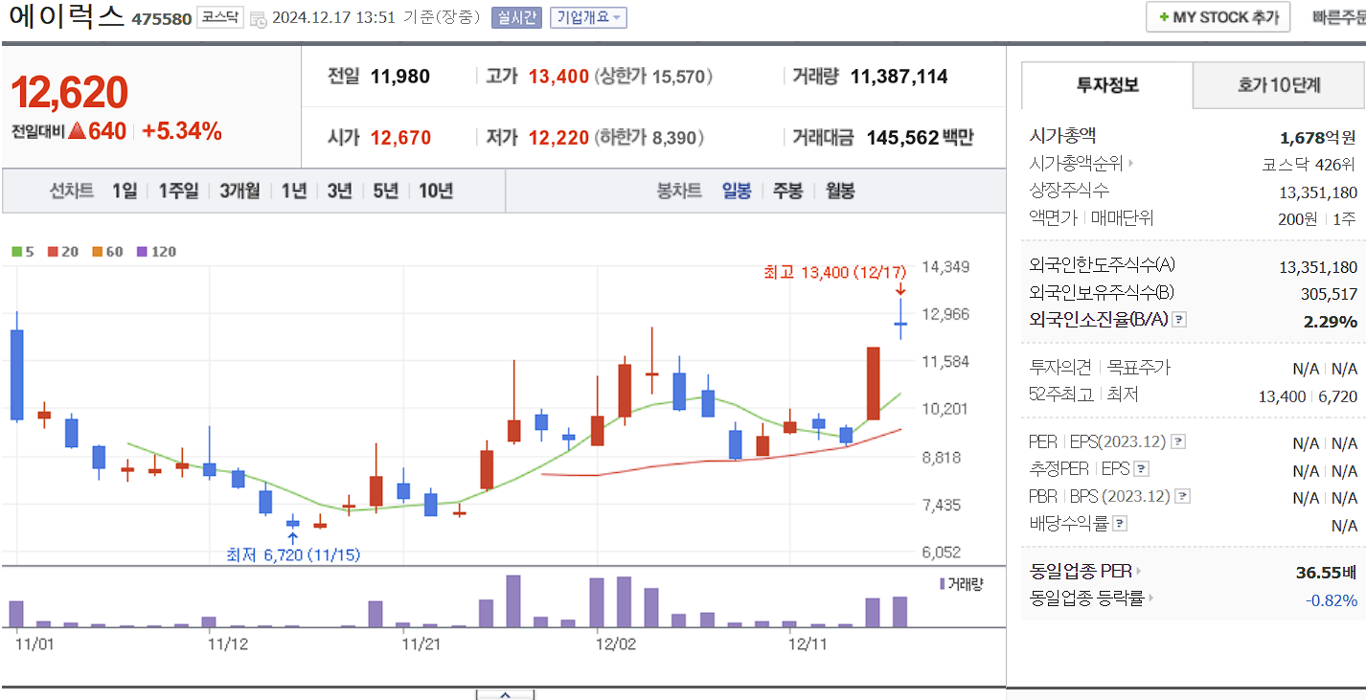Open the help tooltip for 배당수익률
Image resolution: width=1366 pixels, height=700 pixels.
1119,521
